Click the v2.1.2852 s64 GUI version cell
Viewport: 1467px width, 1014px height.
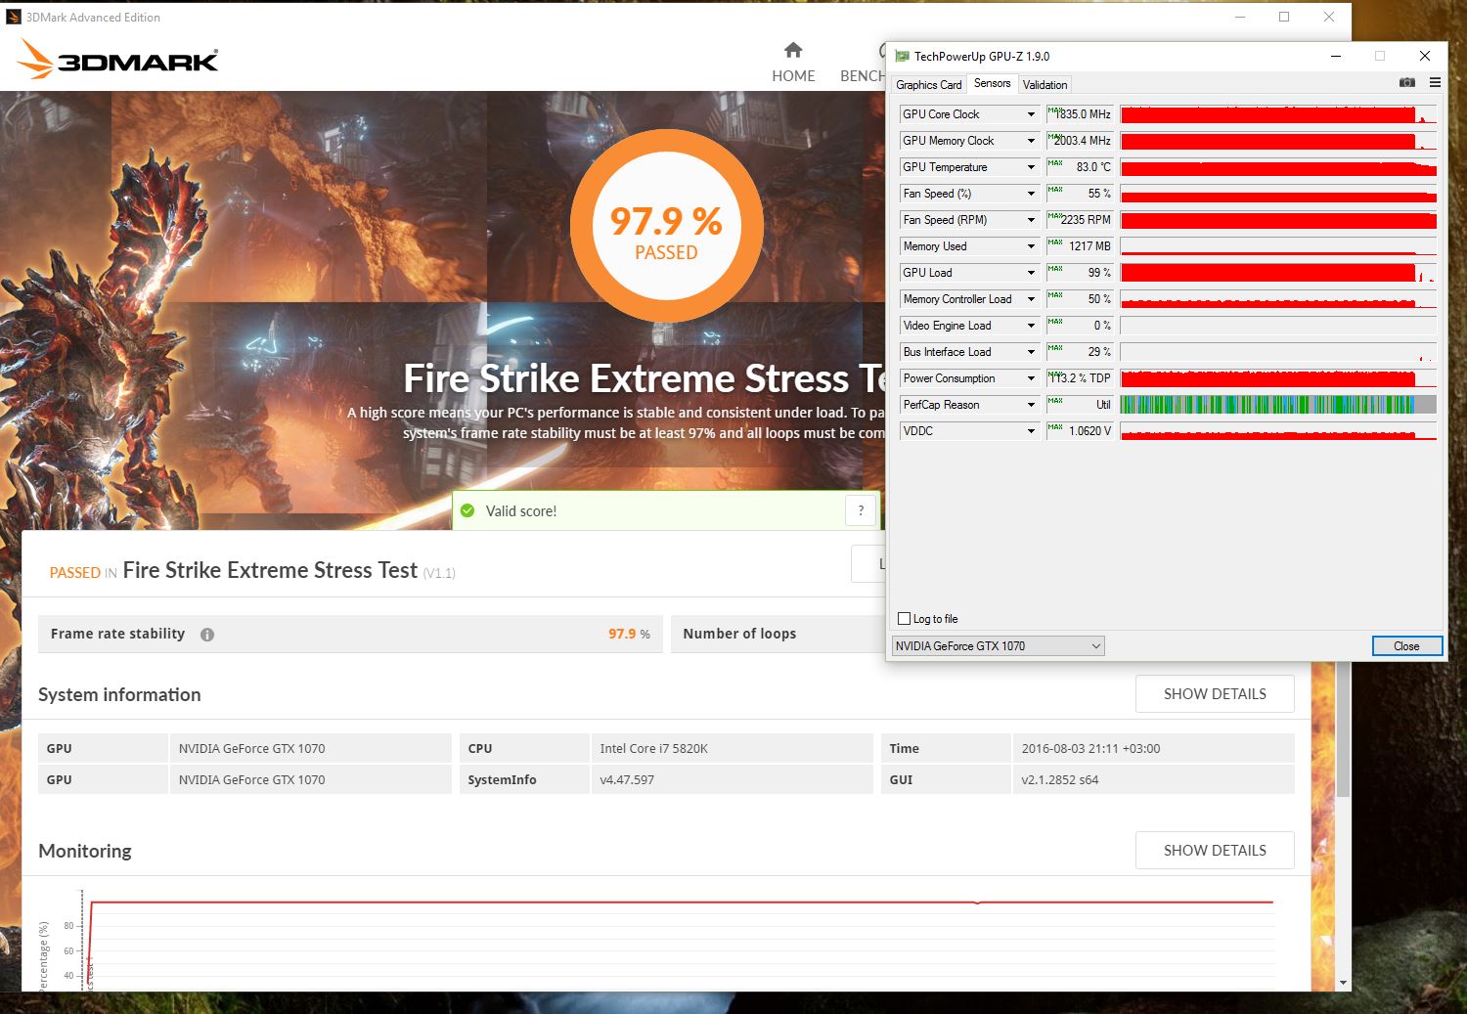tap(1153, 779)
